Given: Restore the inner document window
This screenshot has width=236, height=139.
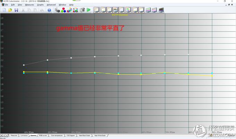Looking at the screenshot, I should point(229,4).
